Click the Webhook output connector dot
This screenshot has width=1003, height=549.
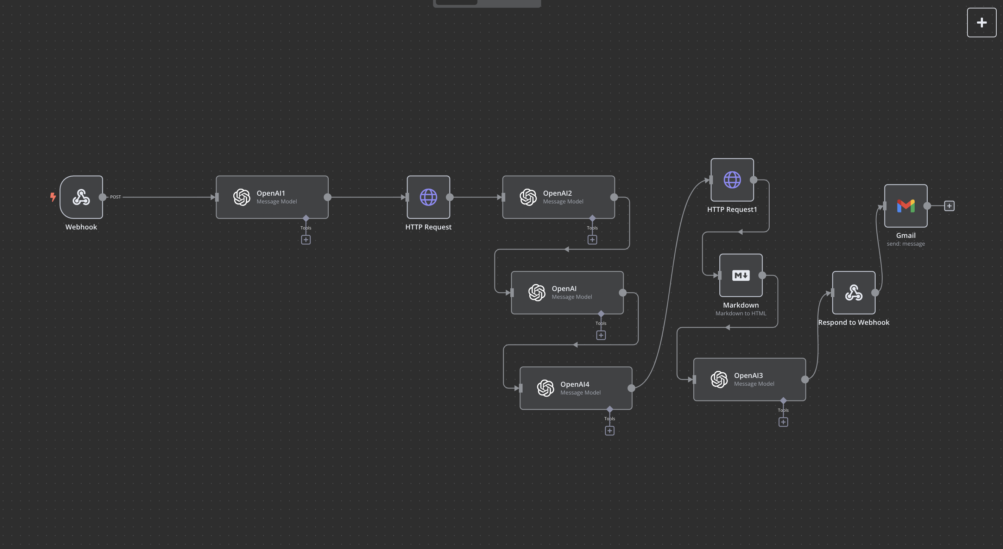[102, 197]
